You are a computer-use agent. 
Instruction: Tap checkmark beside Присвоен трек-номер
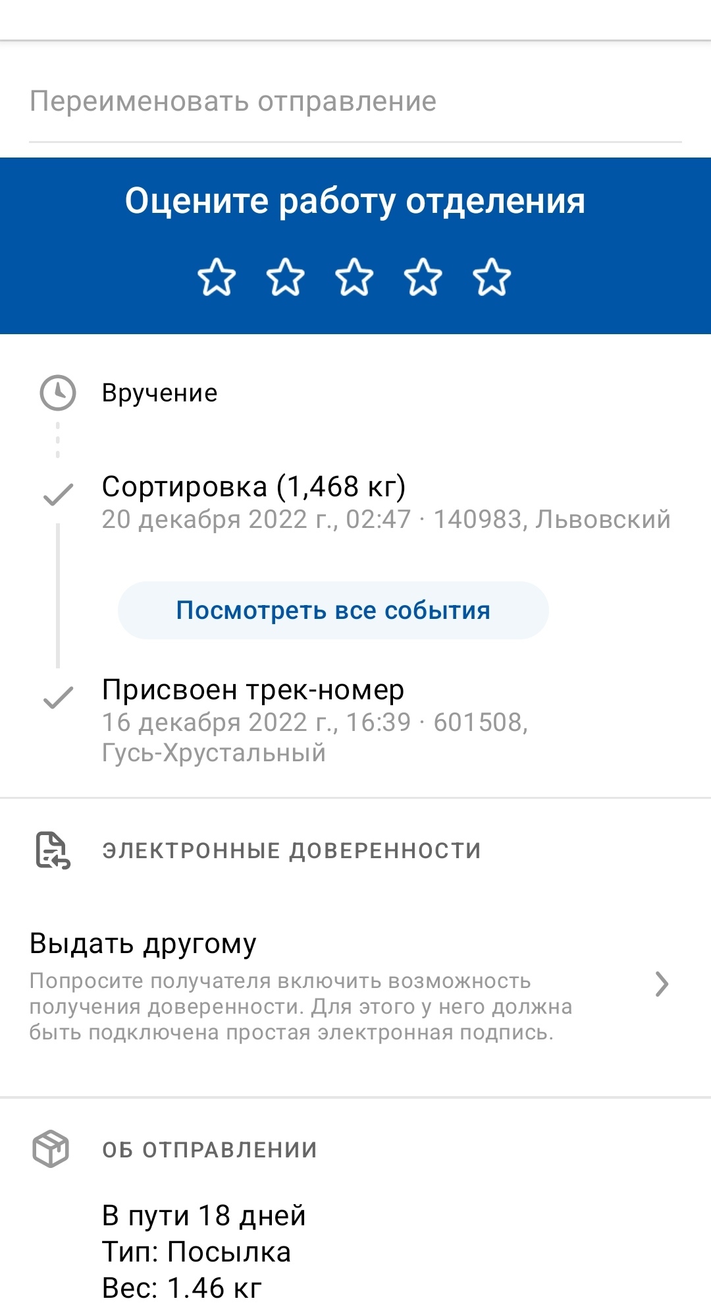coord(58,697)
